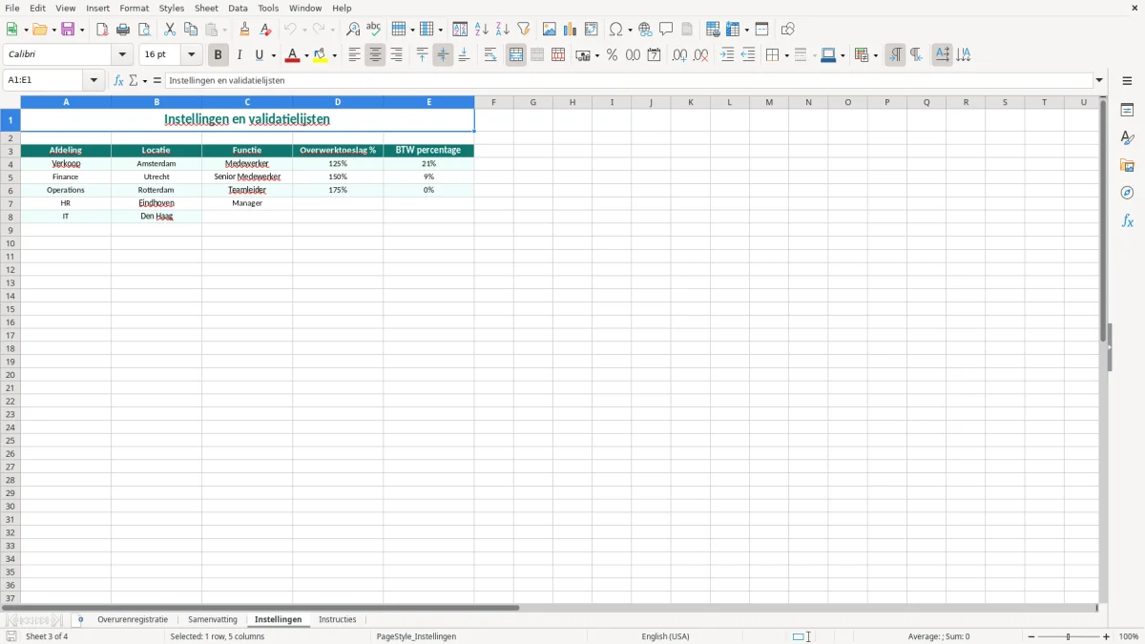
Task: Toggle Align Right
Action: click(397, 55)
